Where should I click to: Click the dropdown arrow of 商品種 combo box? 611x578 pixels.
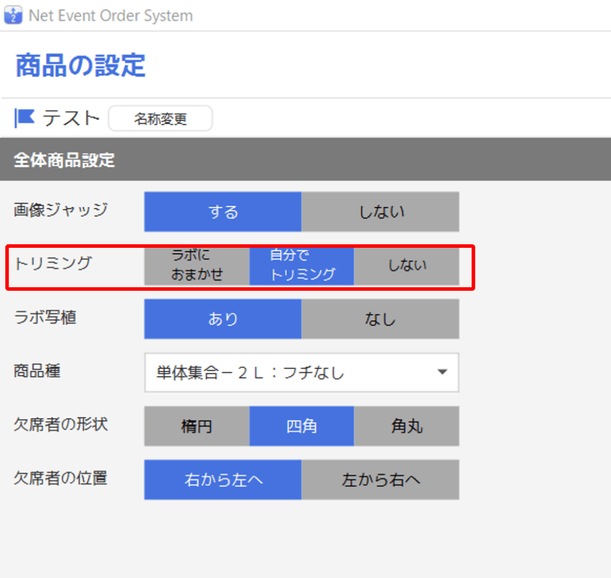tap(442, 372)
